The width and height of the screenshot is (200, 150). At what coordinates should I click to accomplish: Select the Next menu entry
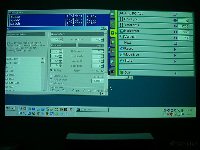tap(127, 42)
